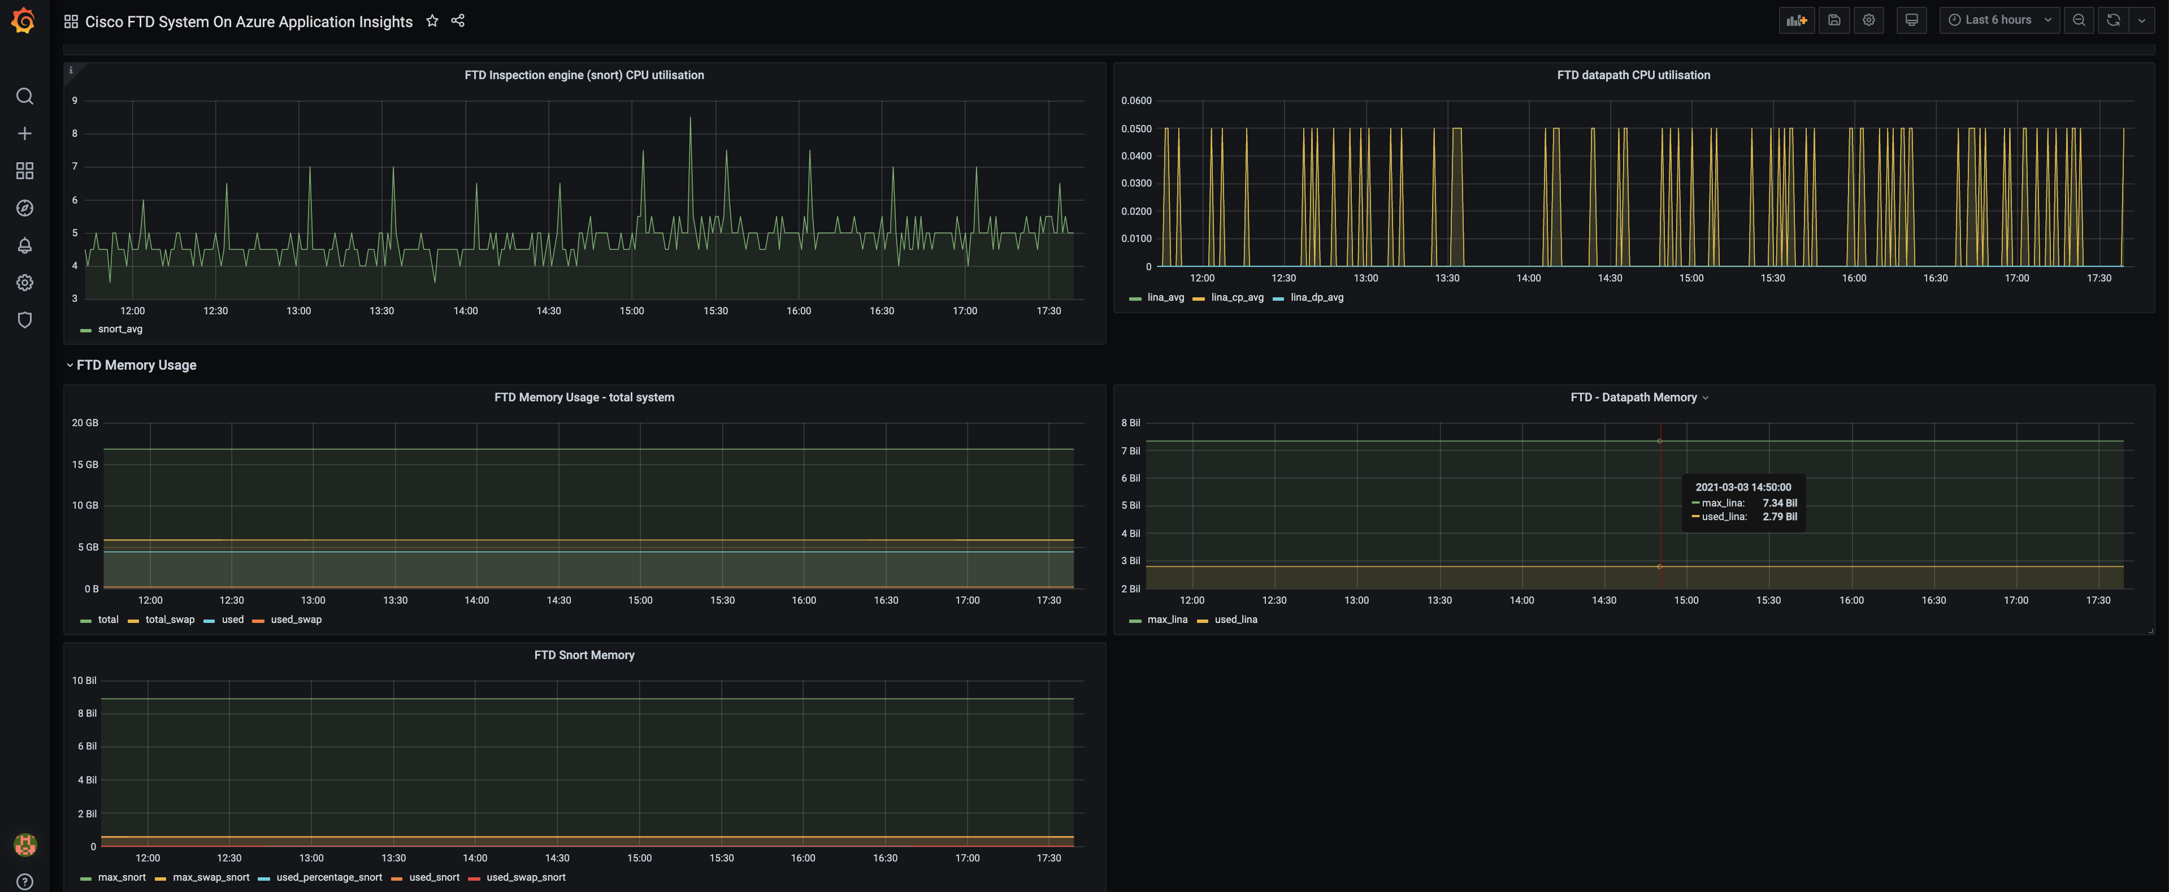Open the Server Admin shield icon
Viewport: 2169px width, 892px height.
(24, 320)
